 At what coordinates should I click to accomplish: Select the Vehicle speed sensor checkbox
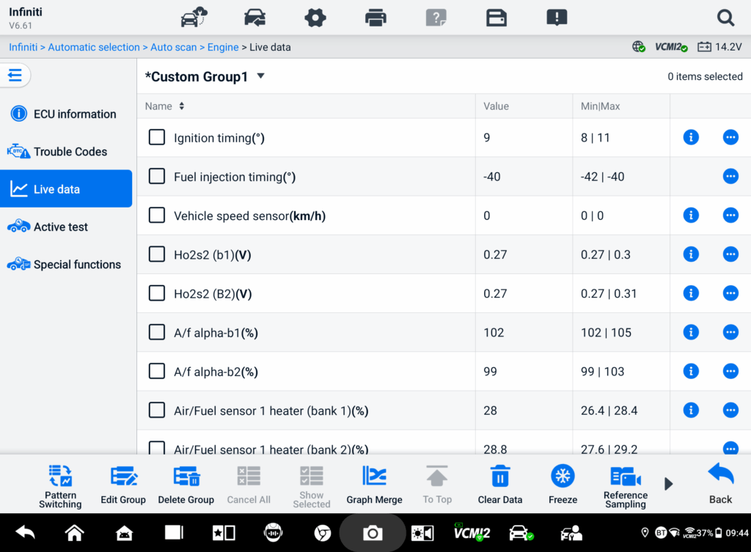(x=157, y=216)
